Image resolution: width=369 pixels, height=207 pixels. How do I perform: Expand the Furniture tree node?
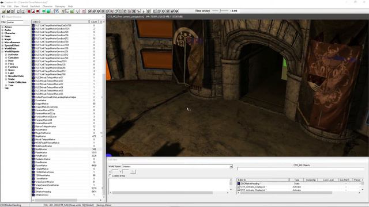pyautogui.click(x=6, y=67)
